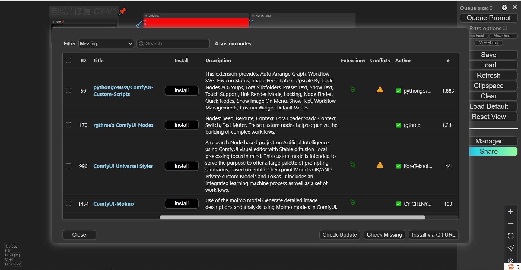Click the Load Default button
The width and height of the screenshot is (521, 270).
pyautogui.click(x=493, y=106)
